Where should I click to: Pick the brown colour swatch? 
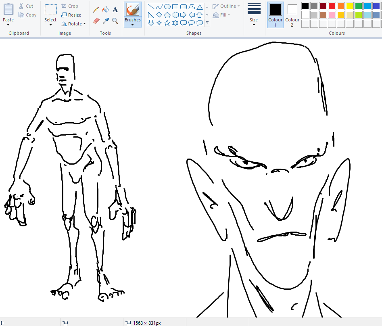323,15
